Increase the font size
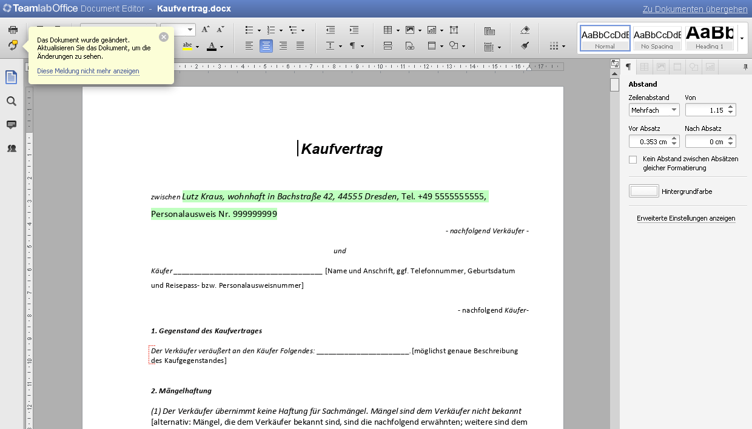This screenshot has height=429, width=752. pos(206,30)
